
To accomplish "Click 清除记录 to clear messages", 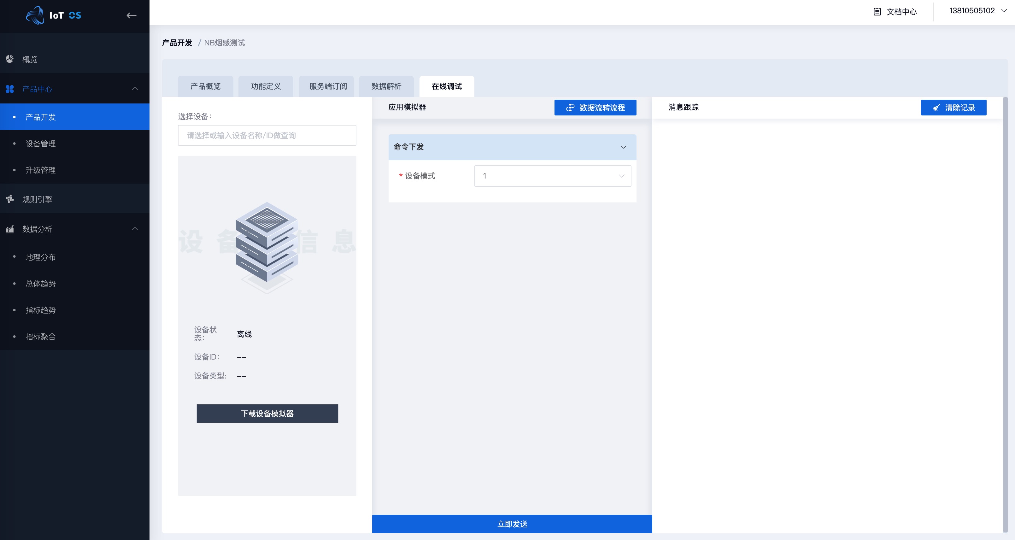I will tap(953, 108).
